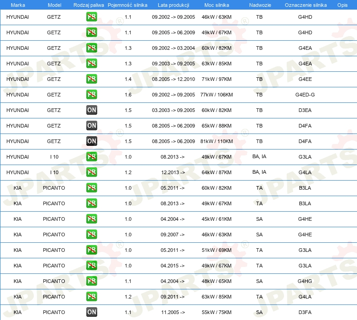The width and height of the screenshot is (357, 320).
Task: Click the power value 55kW / 75KM
Action: pyautogui.click(x=216, y=312)
